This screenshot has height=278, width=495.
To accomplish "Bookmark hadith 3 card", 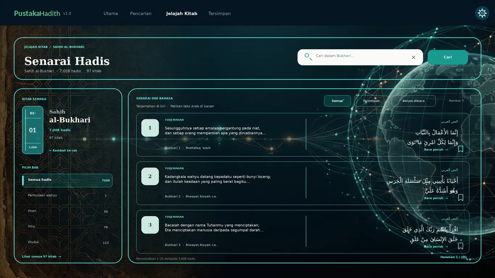I will click(x=461, y=246).
